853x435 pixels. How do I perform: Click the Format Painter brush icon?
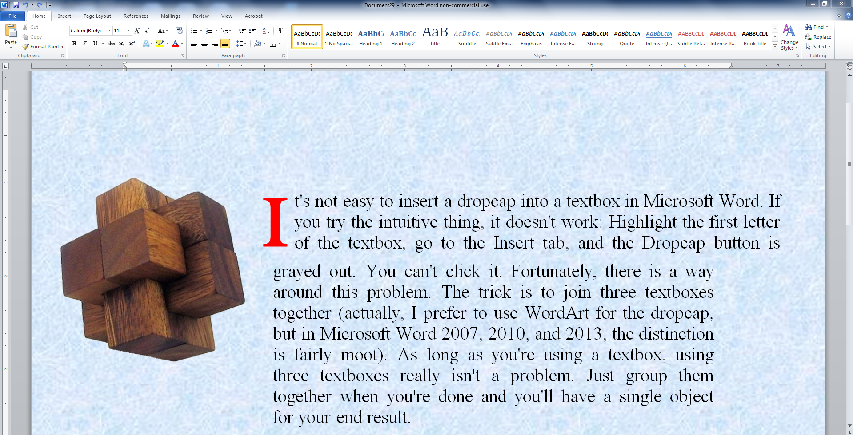pyautogui.click(x=26, y=47)
